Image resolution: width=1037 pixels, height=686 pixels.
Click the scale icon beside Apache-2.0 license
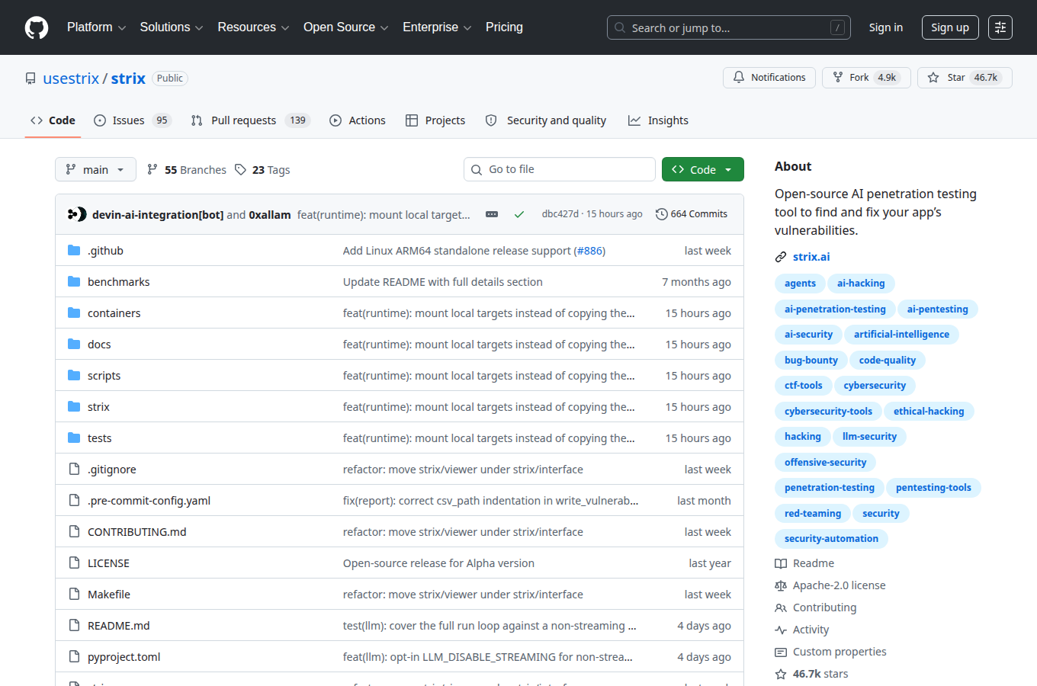[781, 585]
